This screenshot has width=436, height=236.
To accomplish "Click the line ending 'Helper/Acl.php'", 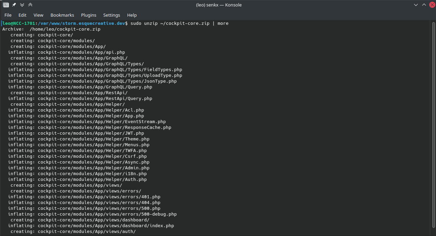I will coord(76,110).
